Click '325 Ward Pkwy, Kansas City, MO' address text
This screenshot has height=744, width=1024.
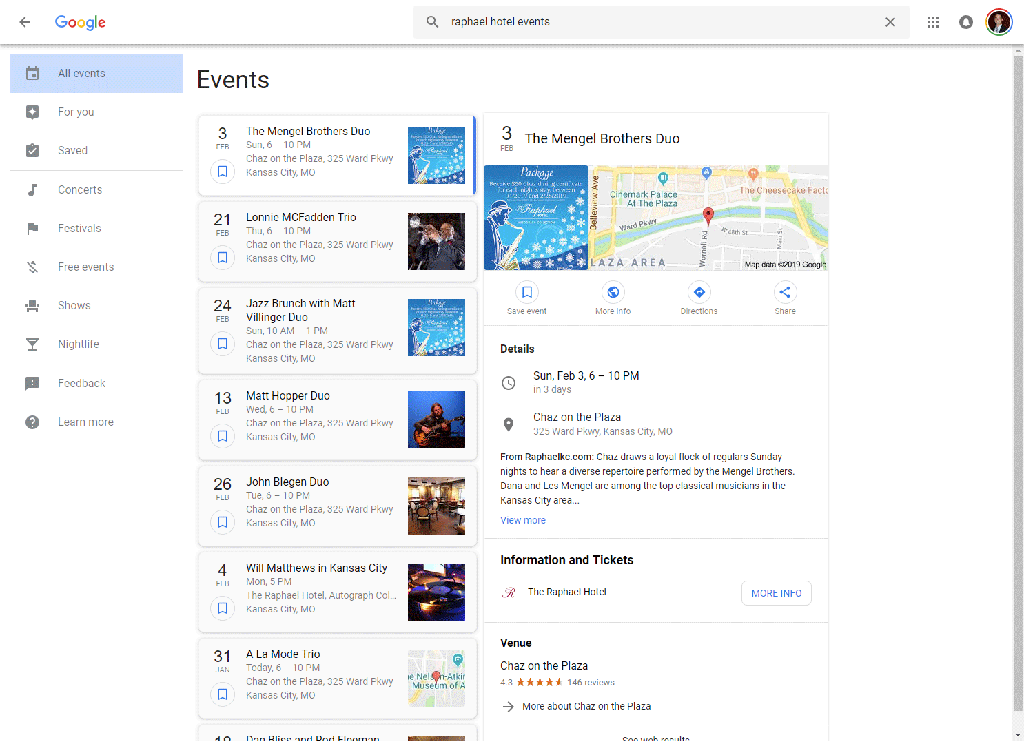[603, 431]
